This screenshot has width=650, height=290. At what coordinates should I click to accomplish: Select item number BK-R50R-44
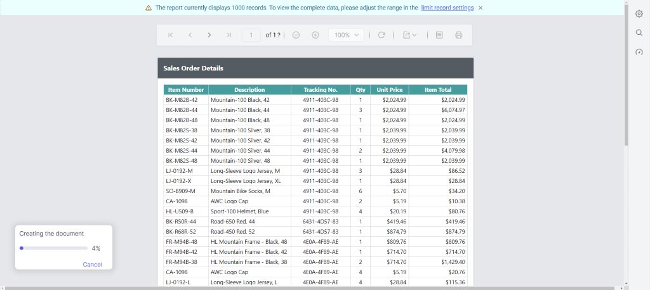click(181, 222)
